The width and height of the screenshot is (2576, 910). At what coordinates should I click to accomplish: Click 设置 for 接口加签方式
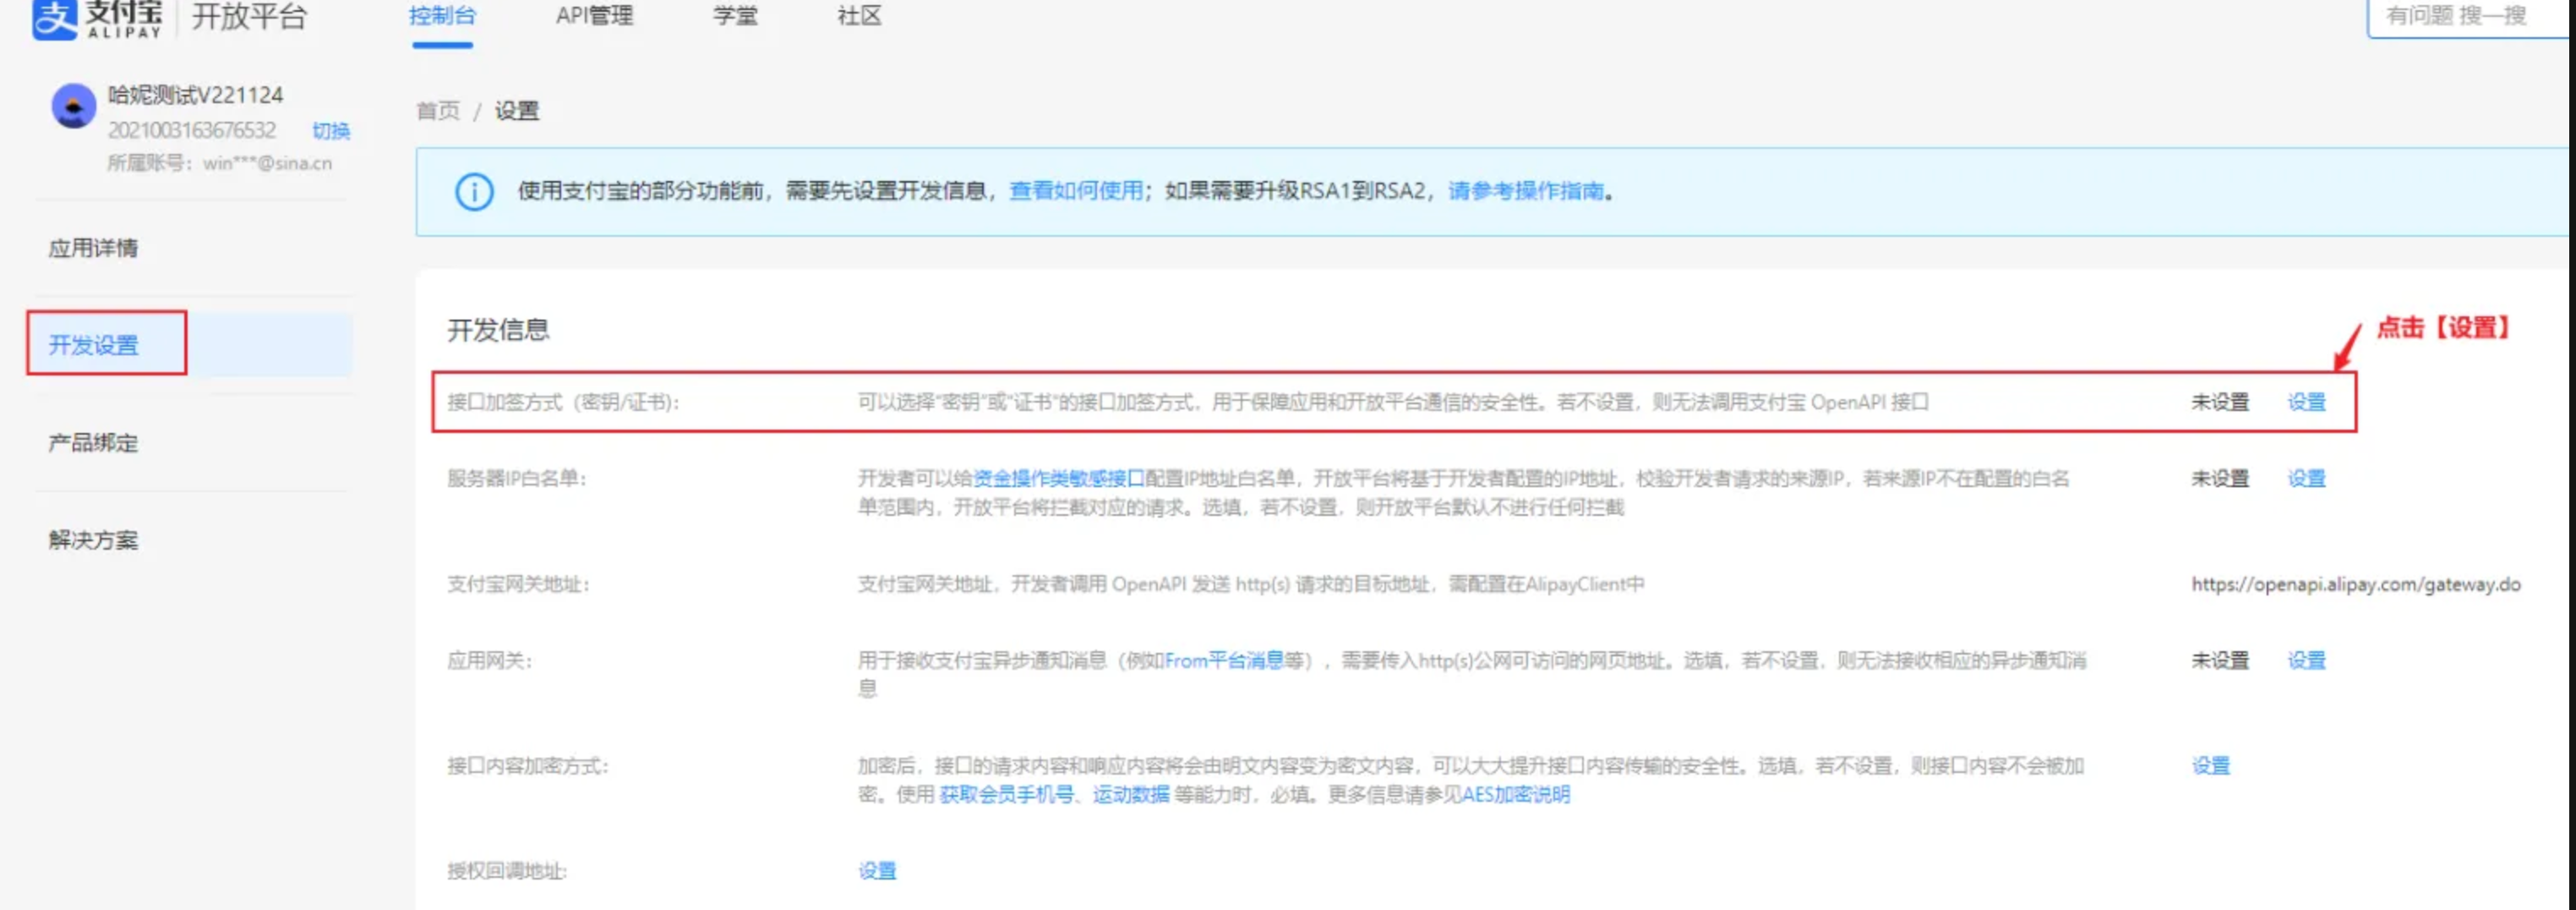tap(2307, 402)
